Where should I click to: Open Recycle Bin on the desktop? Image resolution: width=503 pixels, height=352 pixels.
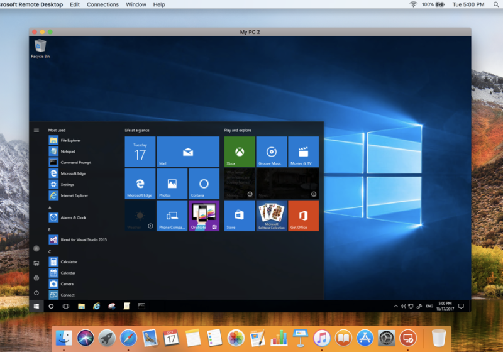pyautogui.click(x=40, y=48)
